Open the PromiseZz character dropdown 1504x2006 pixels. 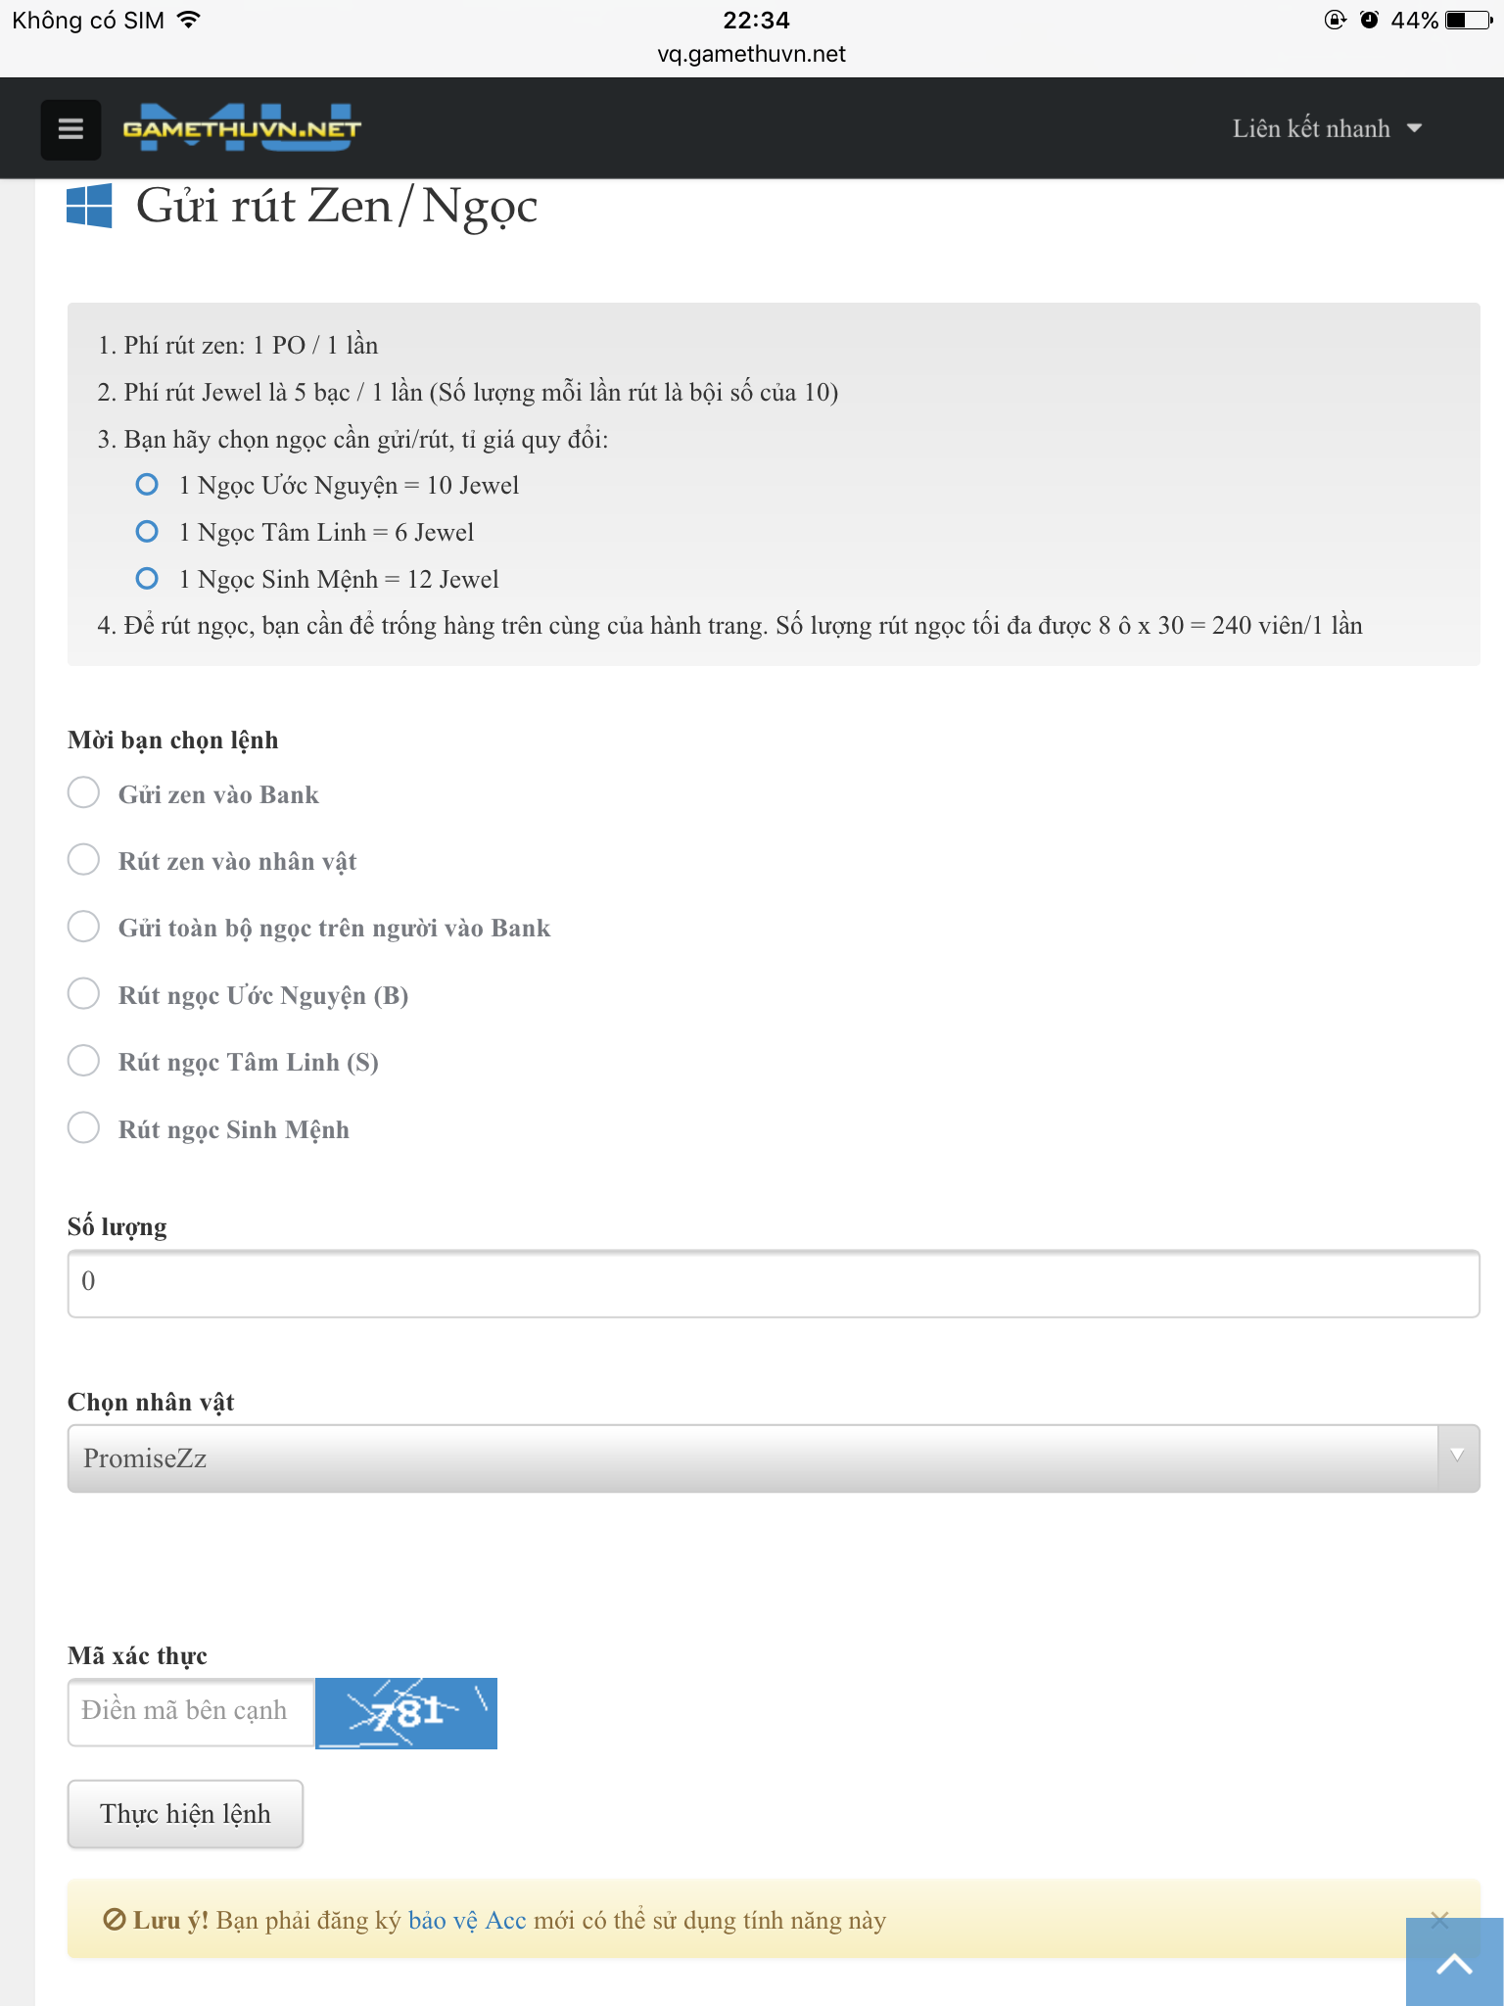pos(773,1458)
